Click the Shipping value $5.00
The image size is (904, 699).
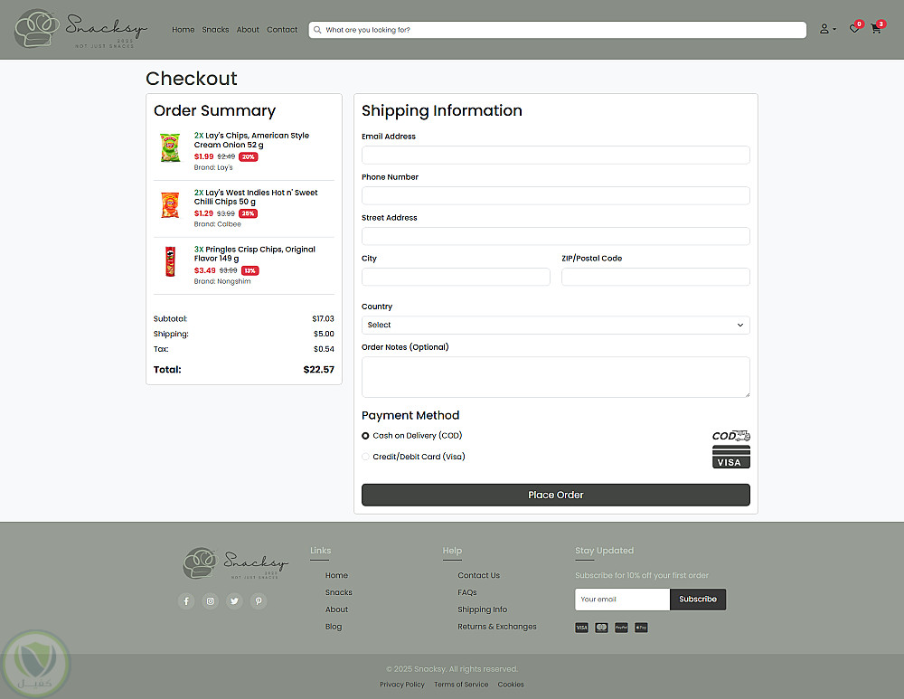tap(324, 334)
